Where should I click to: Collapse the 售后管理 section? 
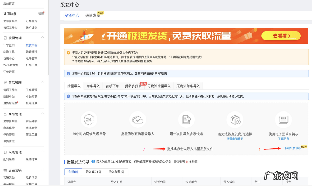pyautogui.click(x=42, y=82)
